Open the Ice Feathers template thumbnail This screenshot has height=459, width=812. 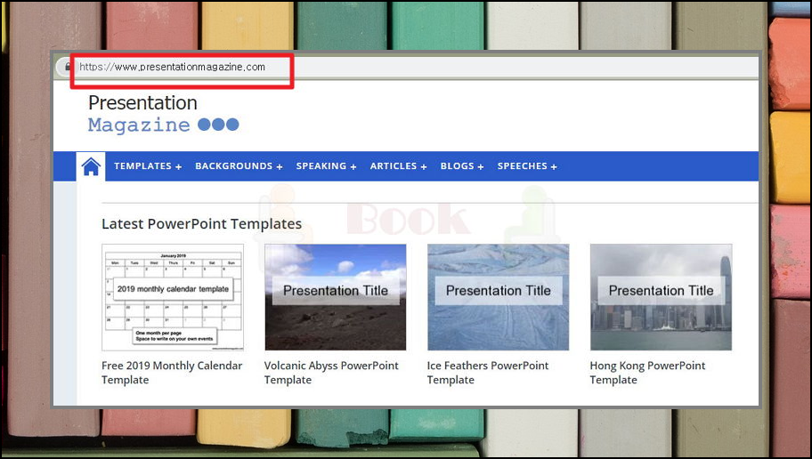click(x=499, y=297)
